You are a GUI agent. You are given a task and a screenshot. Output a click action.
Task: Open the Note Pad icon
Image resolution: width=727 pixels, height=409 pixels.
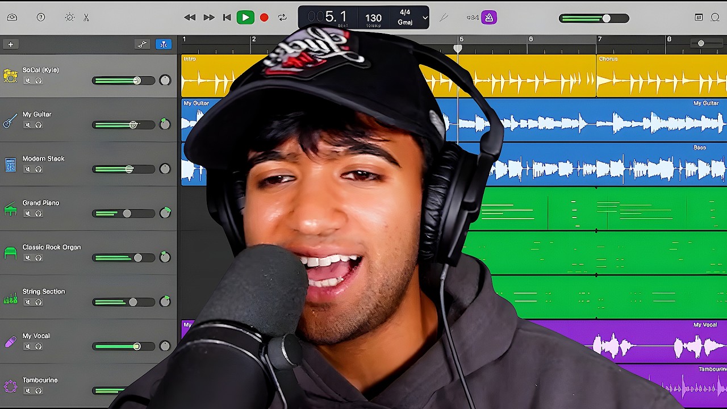pyautogui.click(x=699, y=18)
